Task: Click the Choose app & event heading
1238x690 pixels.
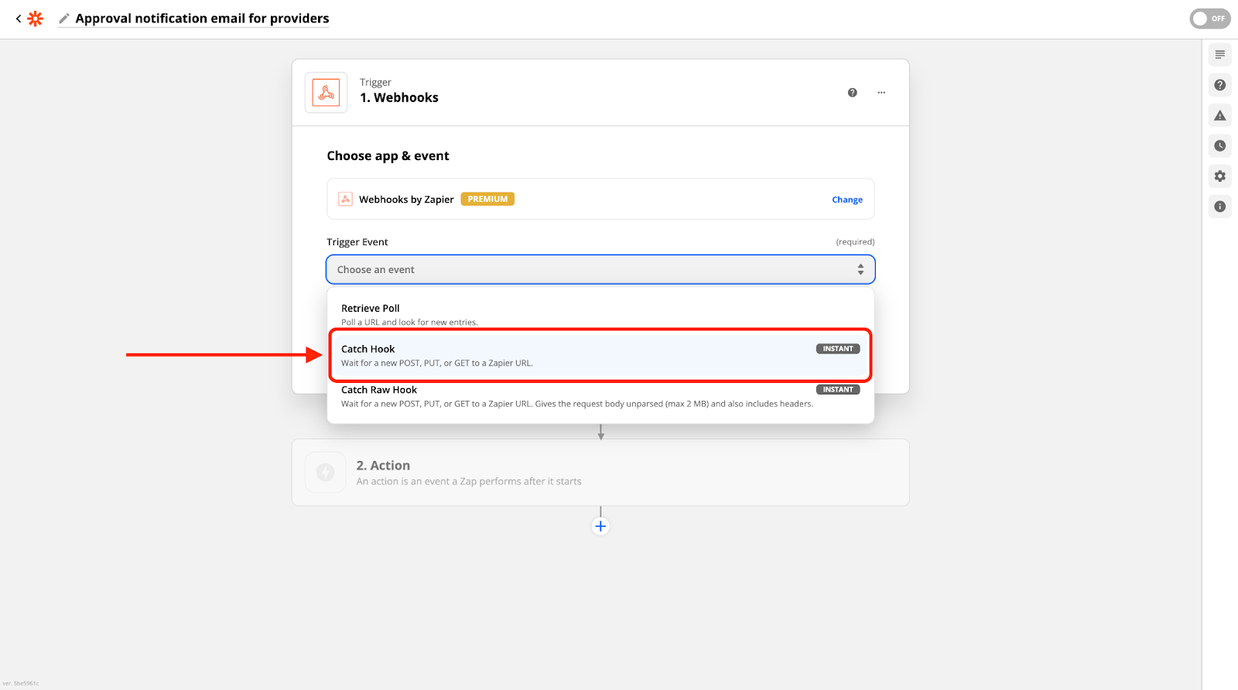Action: [388, 155]
